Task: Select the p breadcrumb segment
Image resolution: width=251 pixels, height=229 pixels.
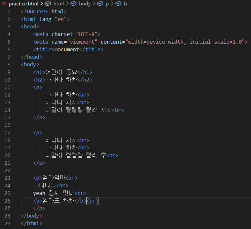Action: [x=107, y=4]
